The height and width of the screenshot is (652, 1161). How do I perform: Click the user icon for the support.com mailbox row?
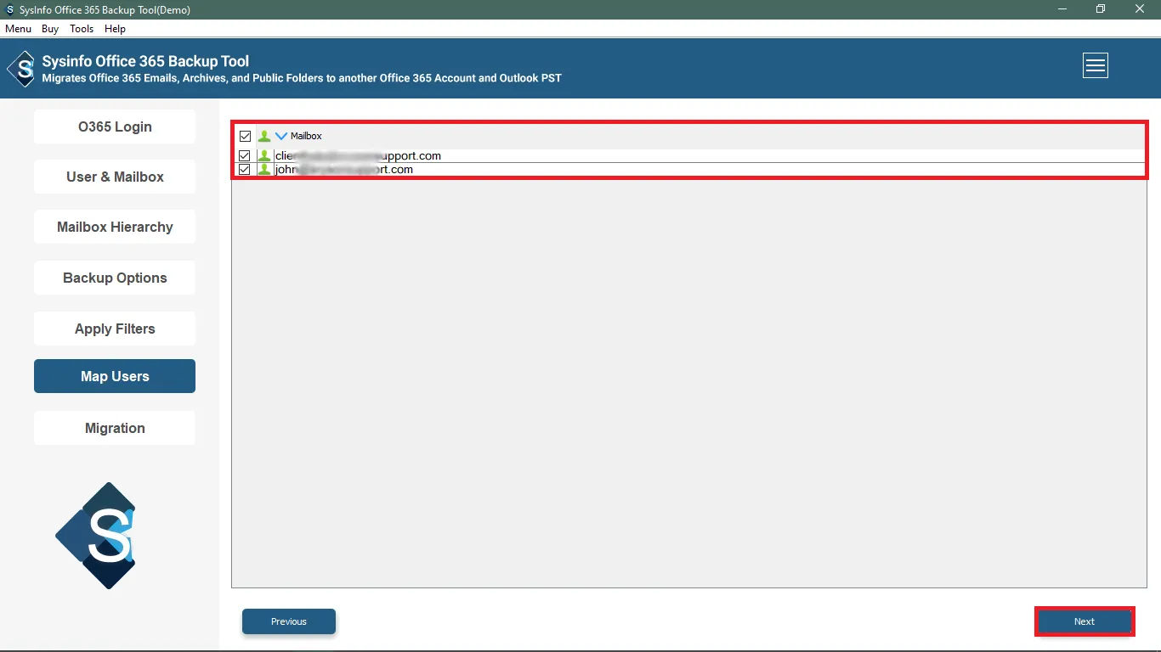coord(264,156)
